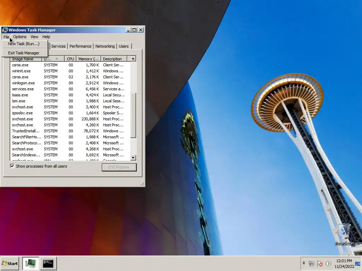Sort by User Name column header
Viewport: 362px width, 271px height.
[x=53, y=59]
